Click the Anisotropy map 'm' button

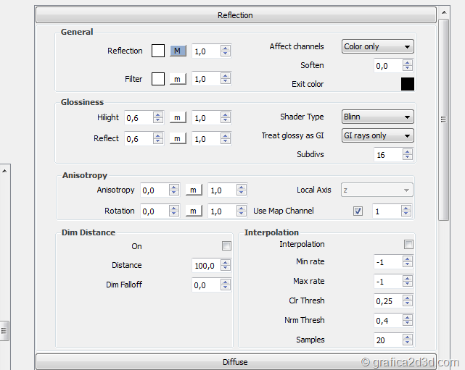point(192,190)
